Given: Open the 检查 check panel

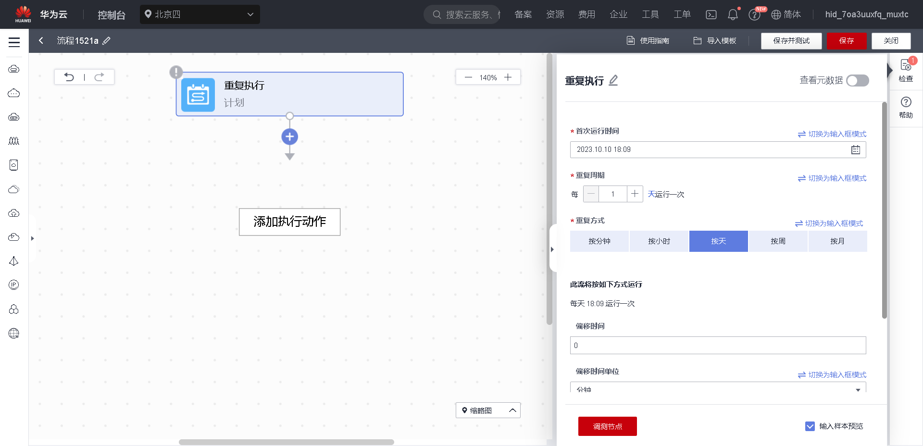Looking at the screenshot, I should click(x=906, y=71).
